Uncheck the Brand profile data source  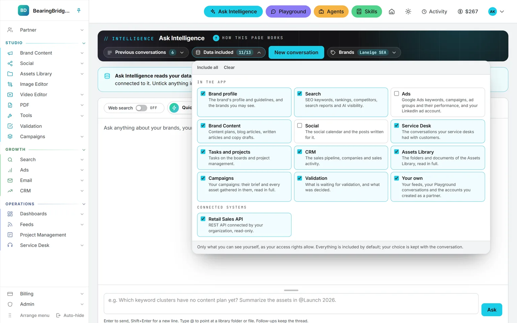coord(203,94)
